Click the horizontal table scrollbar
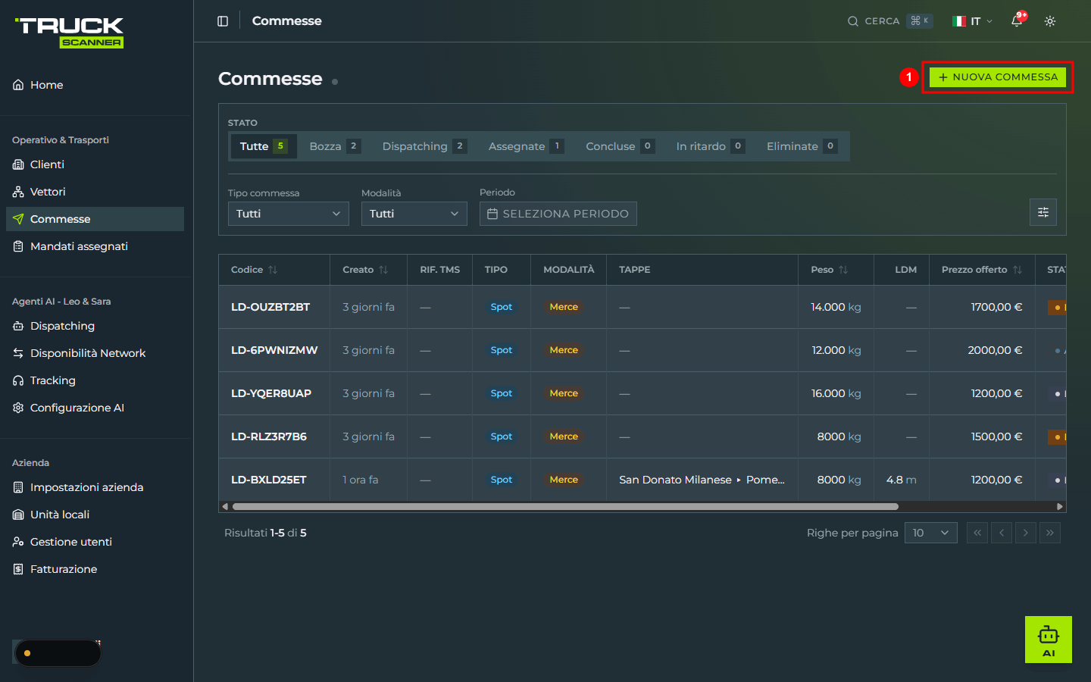 565,506
